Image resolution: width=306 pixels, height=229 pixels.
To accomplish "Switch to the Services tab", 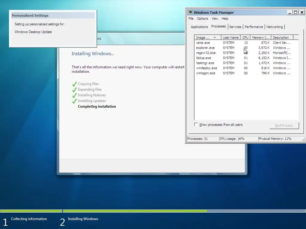I will [x=235, y=27].
